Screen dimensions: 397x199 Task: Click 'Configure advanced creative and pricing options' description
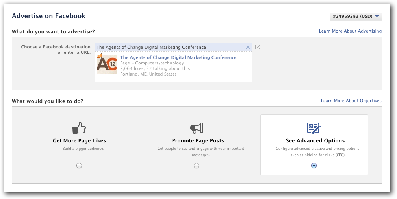(x=318, y=151)
